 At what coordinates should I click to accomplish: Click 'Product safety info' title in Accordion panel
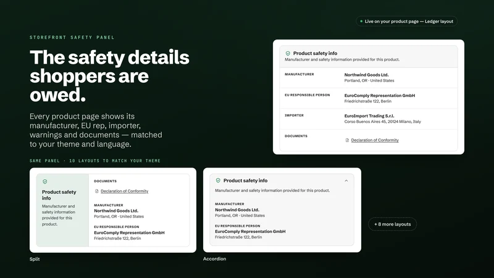pyautogui.click(x=245, y=180)
